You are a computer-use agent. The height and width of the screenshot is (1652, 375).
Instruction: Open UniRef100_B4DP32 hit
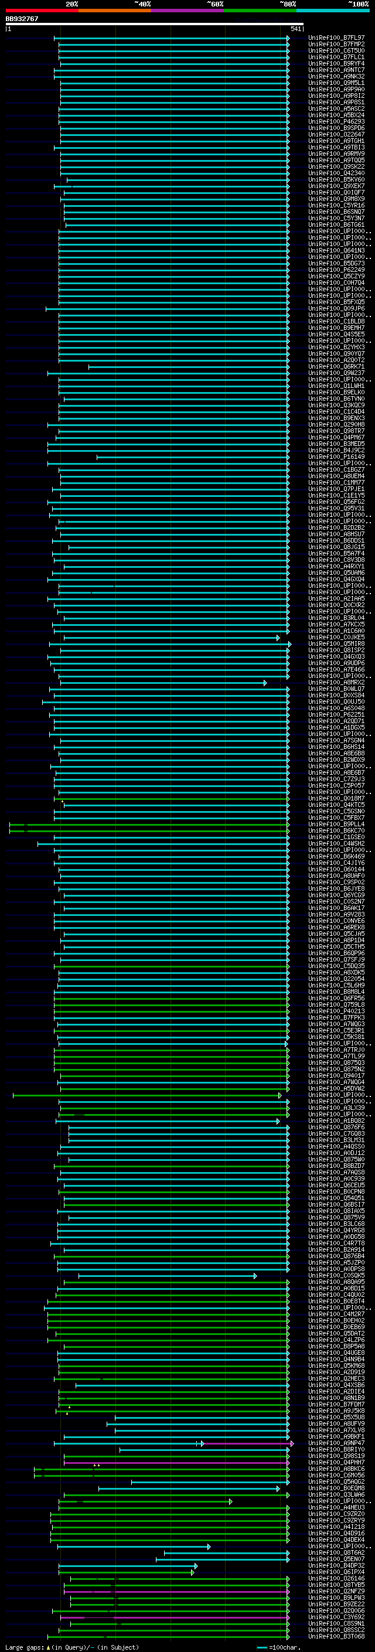pos(336,1565)
